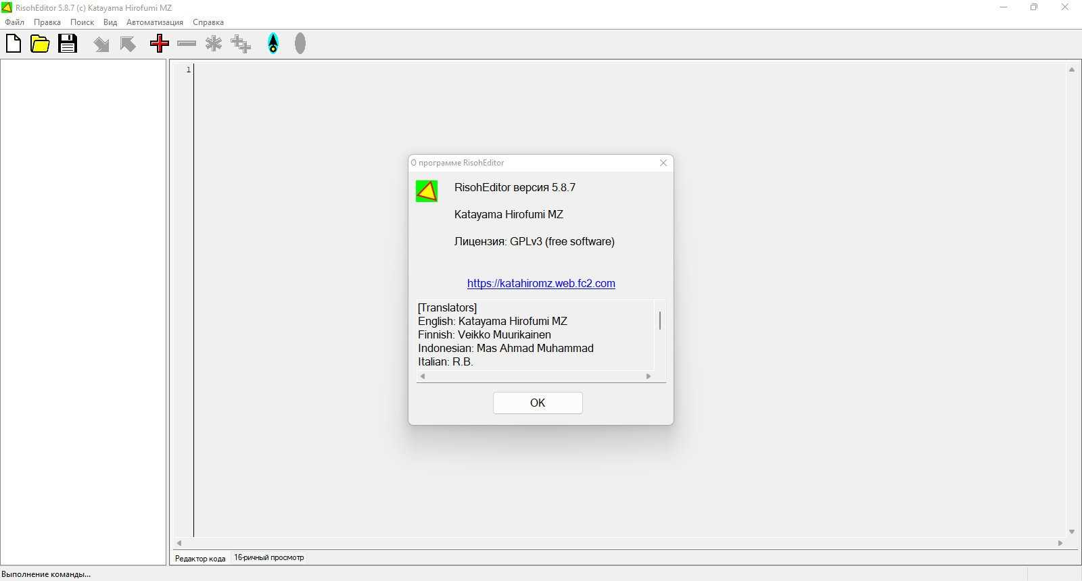The width and height of the screenshot is (1082, 581).
Task: Click line number 1 in editor gutter
Action: tap(189, 70)
